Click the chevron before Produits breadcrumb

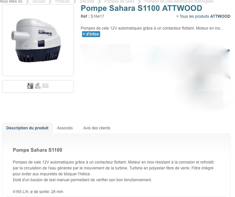pos(50,2)
